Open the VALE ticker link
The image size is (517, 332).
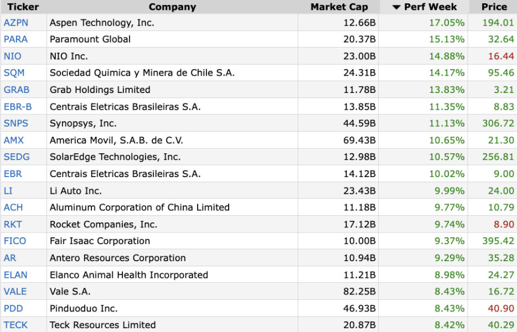[15, 292]
